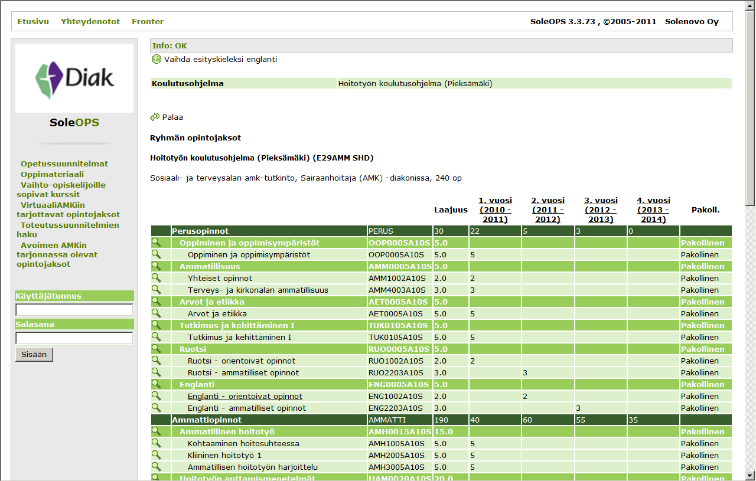The image size is (756, 481).
Task: Click course code AMM4003A10S
Action: [396, 290]
